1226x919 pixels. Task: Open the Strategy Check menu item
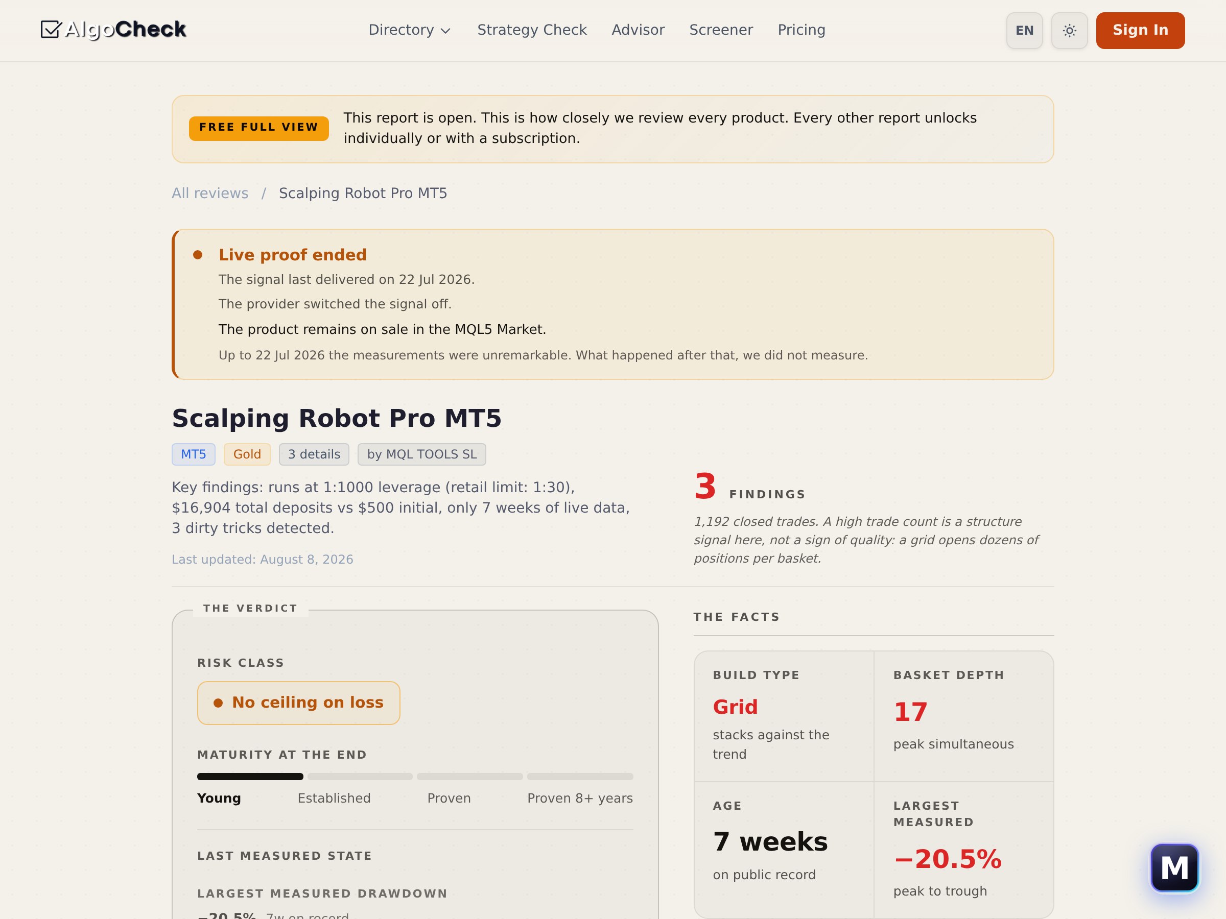532,30
